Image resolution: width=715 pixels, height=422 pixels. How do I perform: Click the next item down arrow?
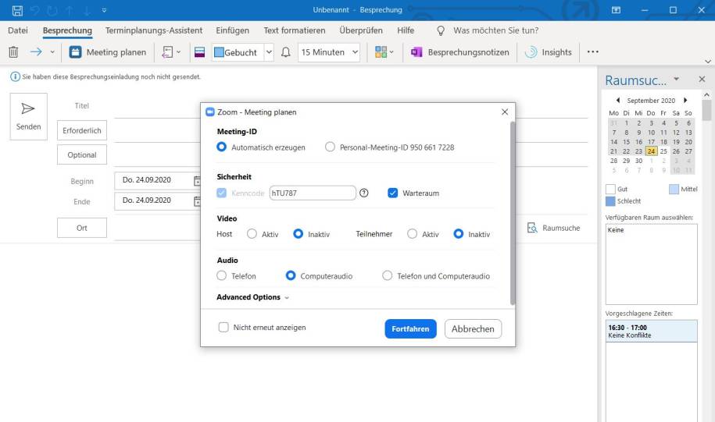point(86,10)
